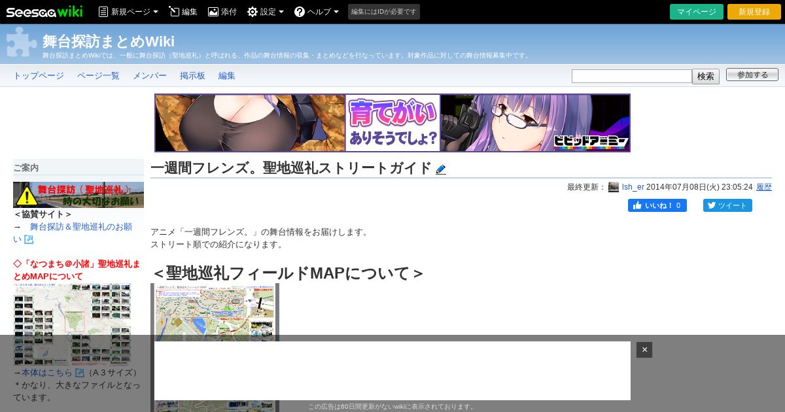The height and width of the screenshot is (412, 785).
Task: Click the 編集 toolbar button at top
Action: click(183, 12)
